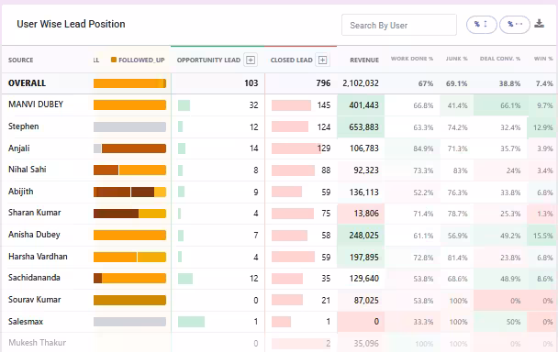Select the Anisha Dubey user name

point(34,235)
